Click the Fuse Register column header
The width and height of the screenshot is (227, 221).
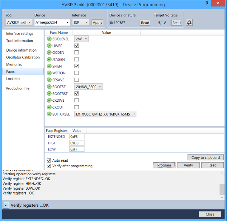click(56, 131)
